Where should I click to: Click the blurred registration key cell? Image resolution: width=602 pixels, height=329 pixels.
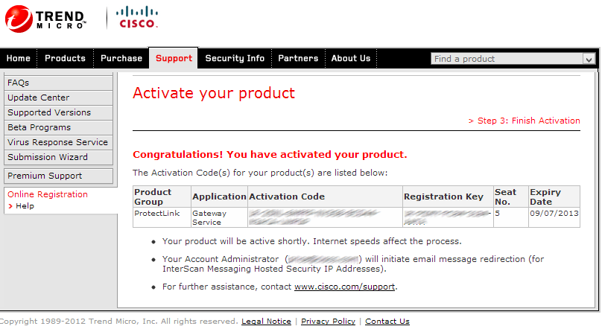448,217
